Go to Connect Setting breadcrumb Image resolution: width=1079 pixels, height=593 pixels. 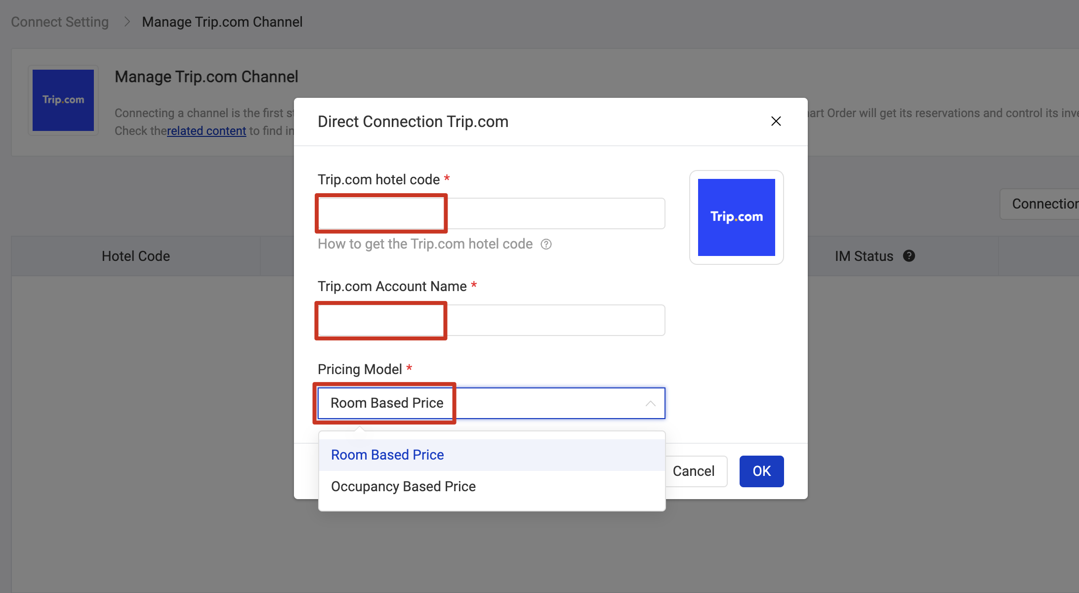pos(60,22)
